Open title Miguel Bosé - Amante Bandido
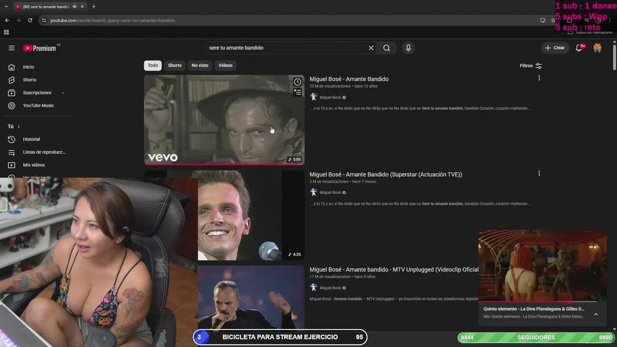Viewport: 617px width, 347px height. pos(349,79)
